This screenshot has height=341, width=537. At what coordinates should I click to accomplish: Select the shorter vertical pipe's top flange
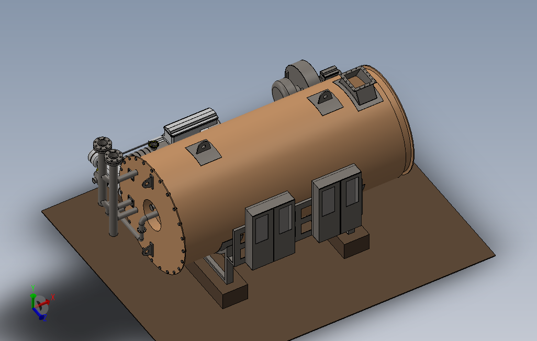[x=114, y=157]
